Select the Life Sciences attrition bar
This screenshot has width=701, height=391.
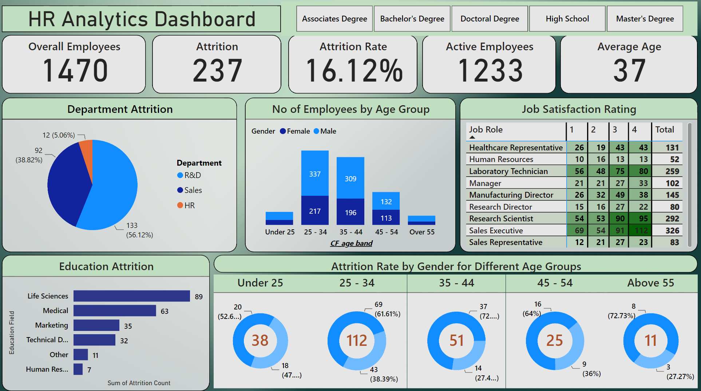click(x=131, y=296)
